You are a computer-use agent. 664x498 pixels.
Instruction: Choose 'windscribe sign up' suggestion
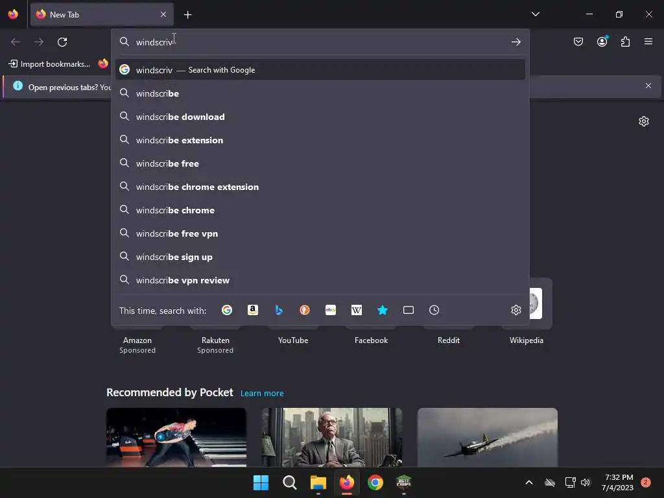click(x=320, y=257)
